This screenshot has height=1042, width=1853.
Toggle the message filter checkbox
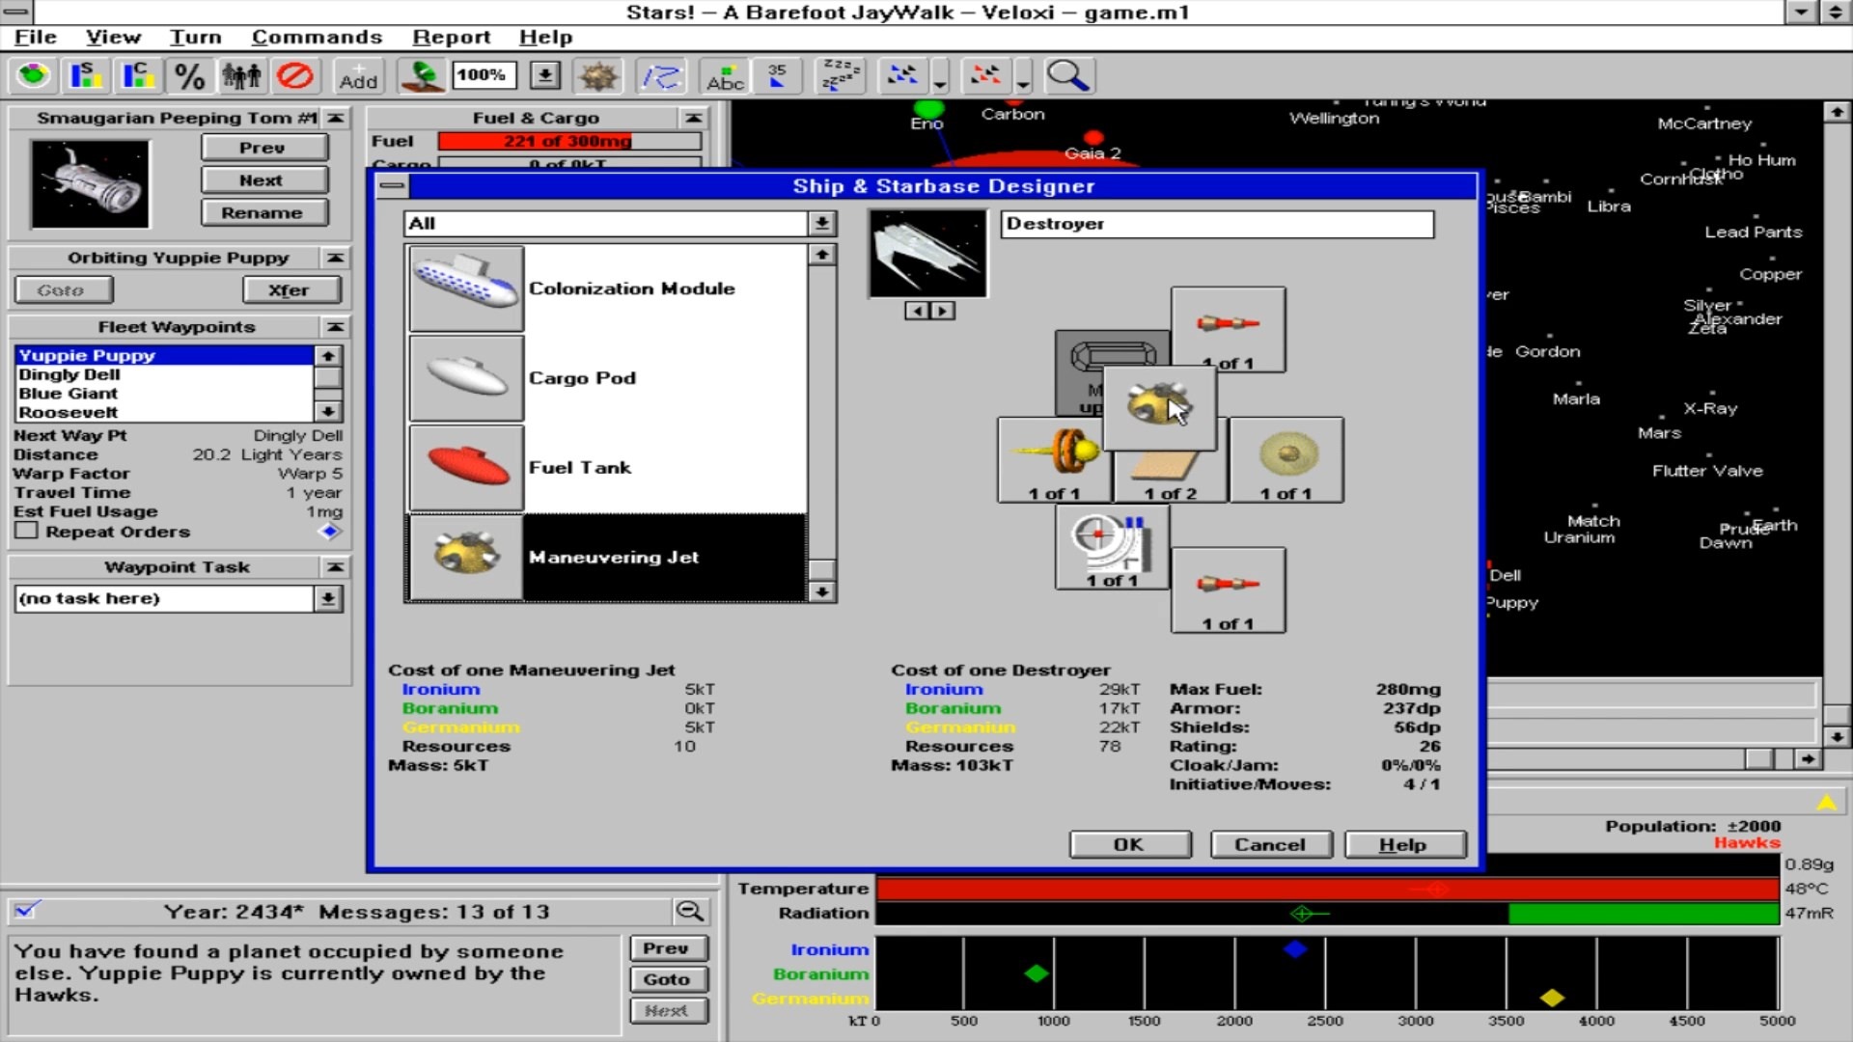[26, 909]
